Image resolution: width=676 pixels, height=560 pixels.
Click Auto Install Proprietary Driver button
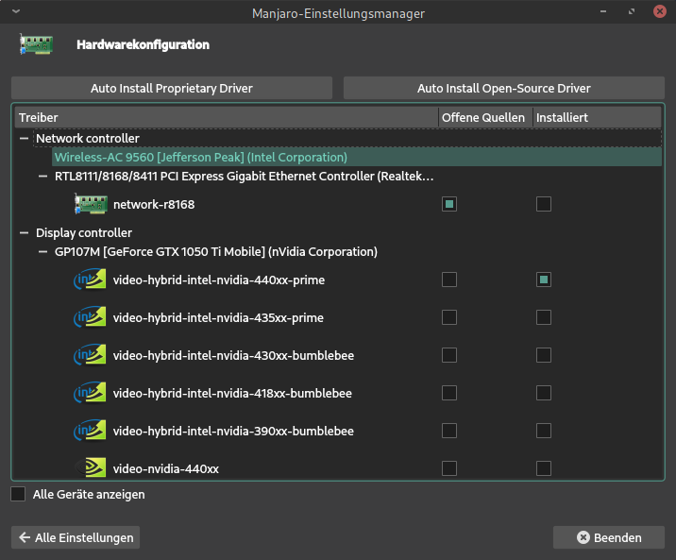(172, 88)
